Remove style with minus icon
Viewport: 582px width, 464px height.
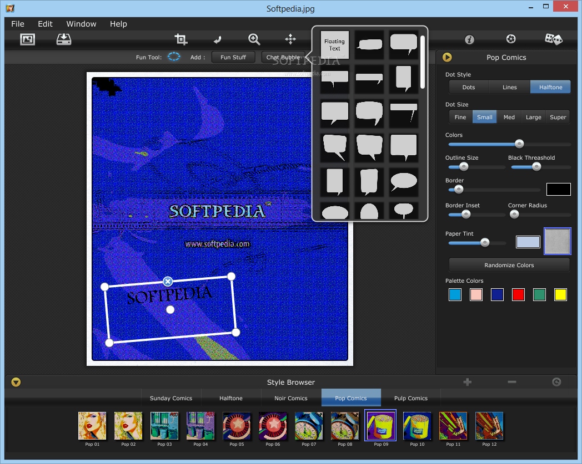(x=512, y=382)
